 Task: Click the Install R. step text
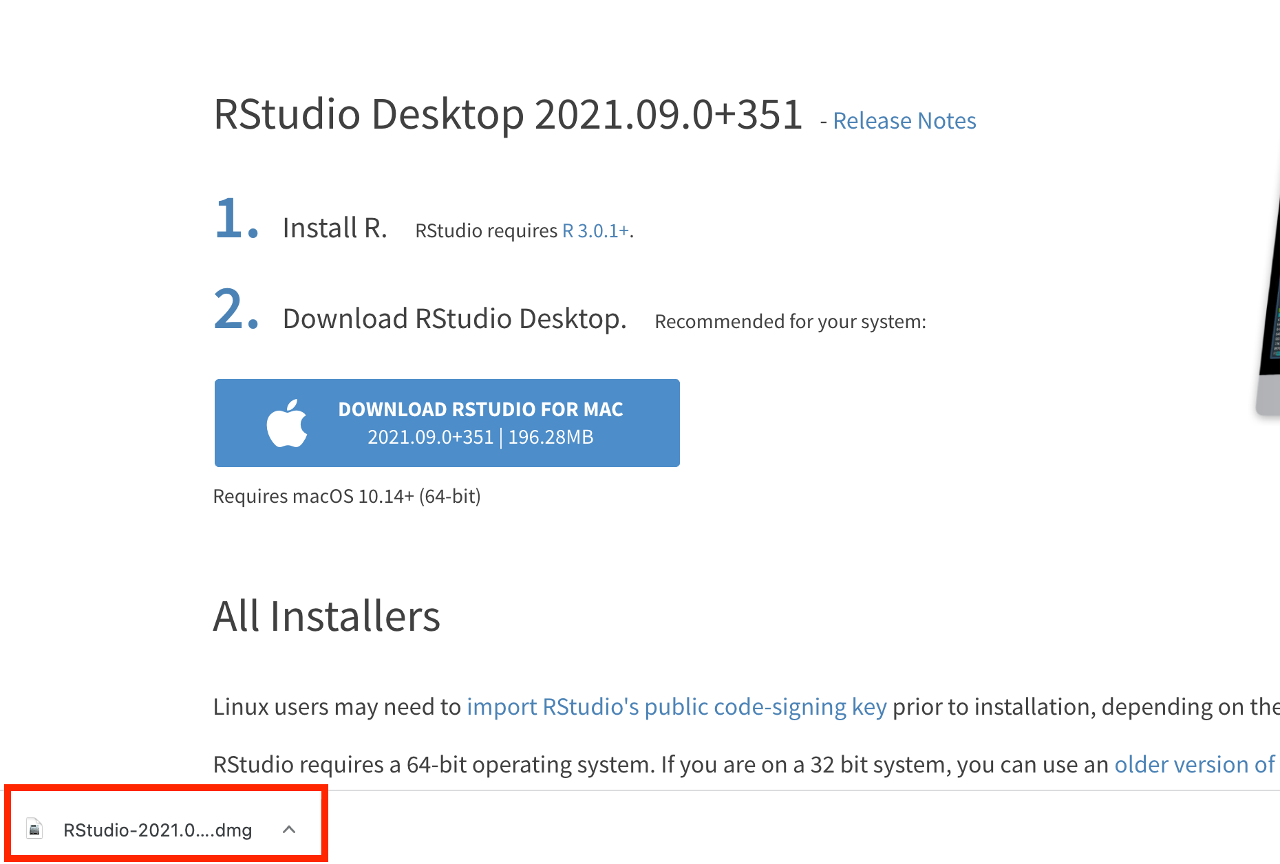[335, 228]
